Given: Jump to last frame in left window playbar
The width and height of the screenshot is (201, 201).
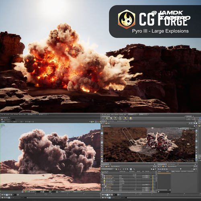Looking at the screenshot, I should (x=11, y=195).
